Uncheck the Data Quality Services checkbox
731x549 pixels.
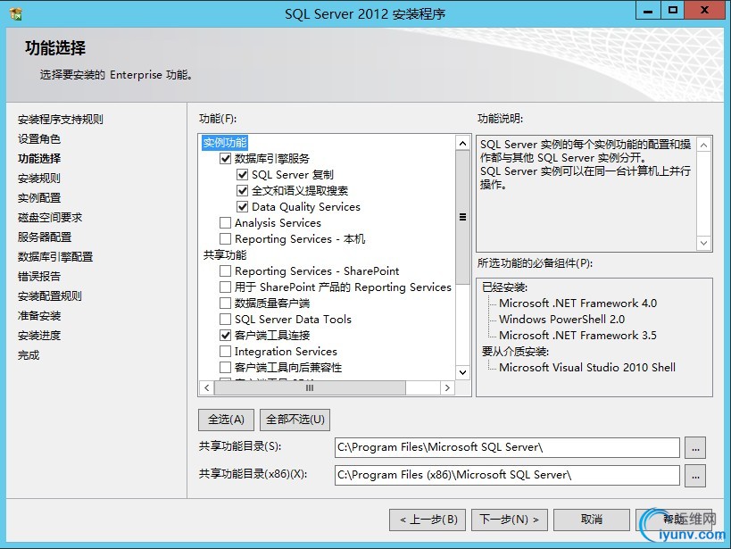pyautogui.click(x=243, y=206)
